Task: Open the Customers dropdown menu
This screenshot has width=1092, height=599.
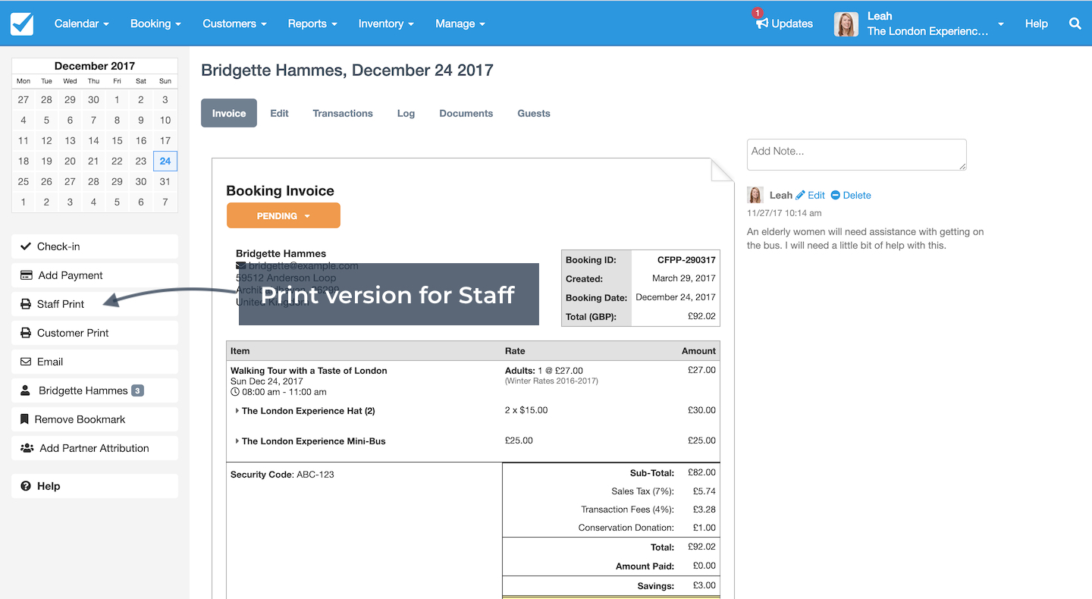Action: pyautogui.click(x=234, y=24)
